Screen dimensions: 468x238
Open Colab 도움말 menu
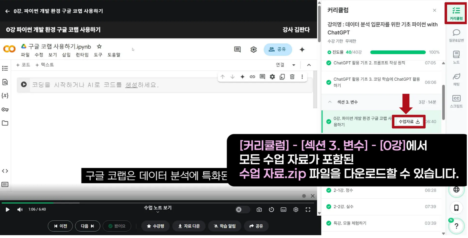click(114, 55)
